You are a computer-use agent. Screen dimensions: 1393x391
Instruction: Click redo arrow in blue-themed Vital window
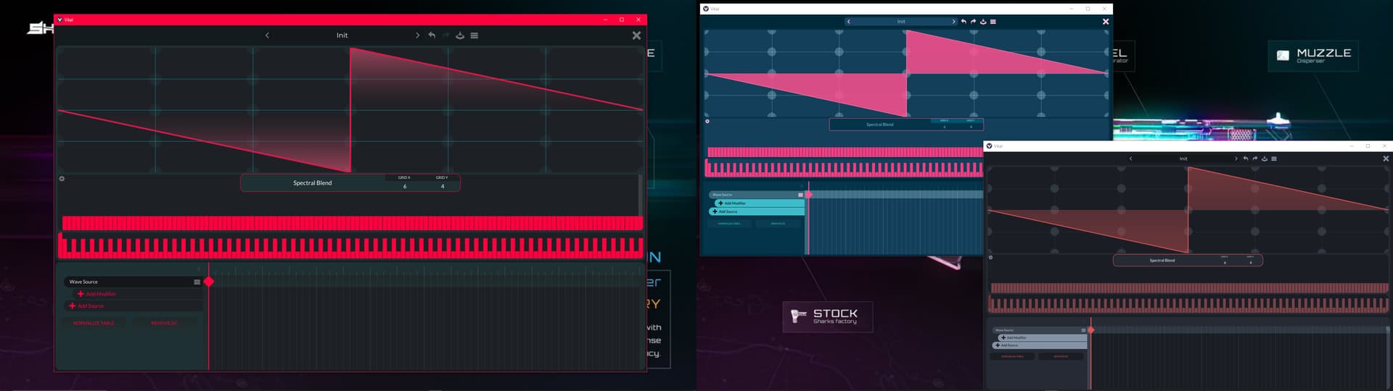click(974, 22)
